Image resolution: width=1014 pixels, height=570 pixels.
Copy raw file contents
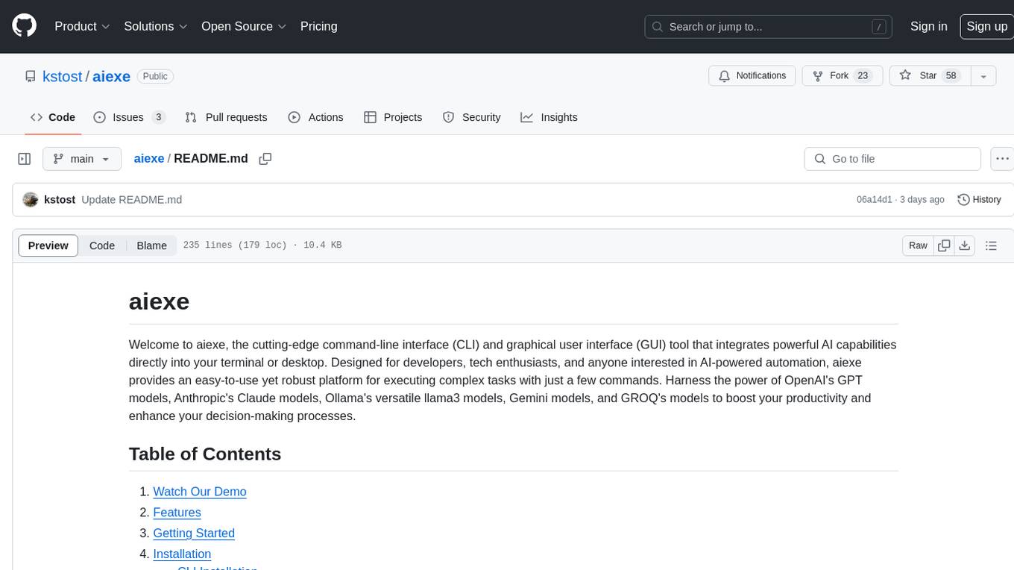944,245
